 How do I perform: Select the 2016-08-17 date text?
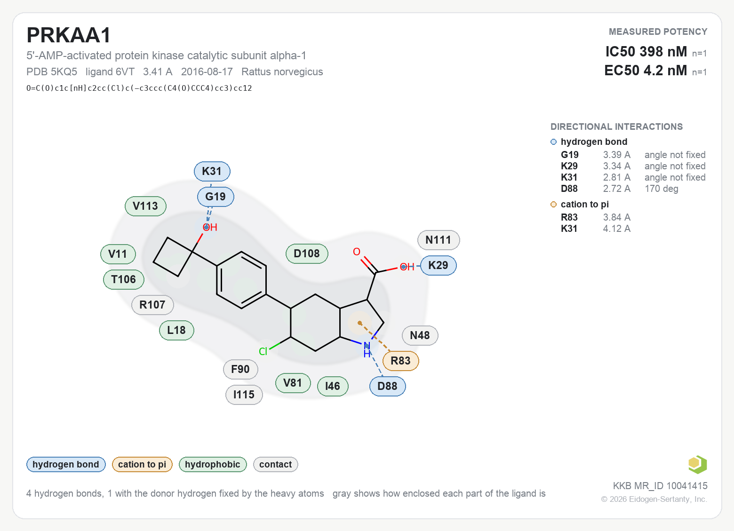207,72
